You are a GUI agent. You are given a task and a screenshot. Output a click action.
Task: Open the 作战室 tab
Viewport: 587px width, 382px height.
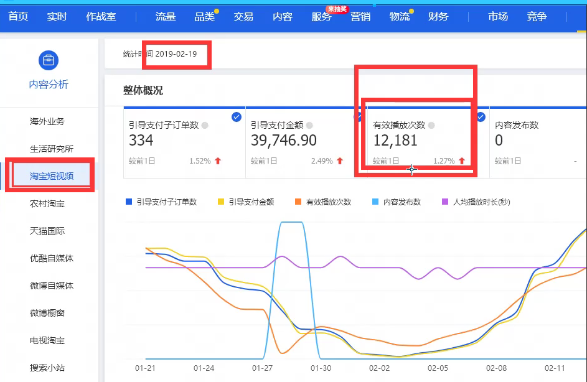point(101,16)
